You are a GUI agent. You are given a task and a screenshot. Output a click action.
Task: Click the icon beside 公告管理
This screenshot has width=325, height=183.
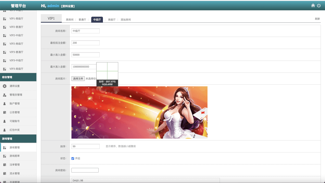(5, 112)
